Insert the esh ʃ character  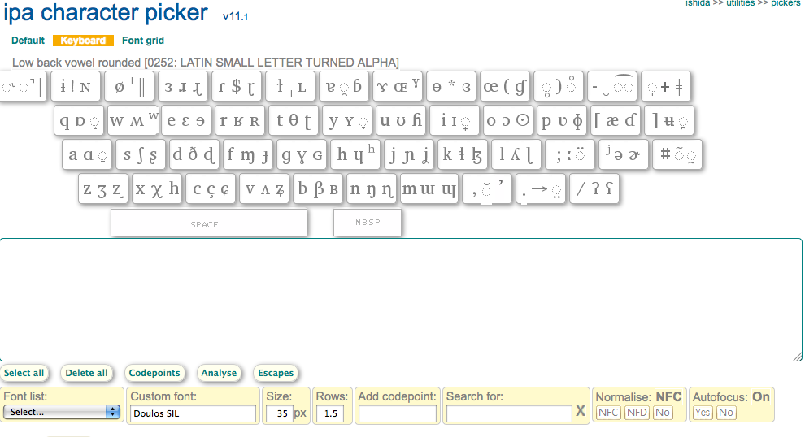(140, 155)
